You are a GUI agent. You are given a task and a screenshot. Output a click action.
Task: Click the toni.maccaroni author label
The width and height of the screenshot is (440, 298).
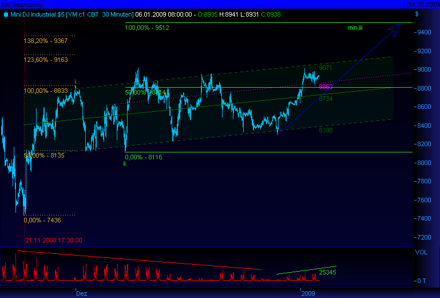coord(22,5)
